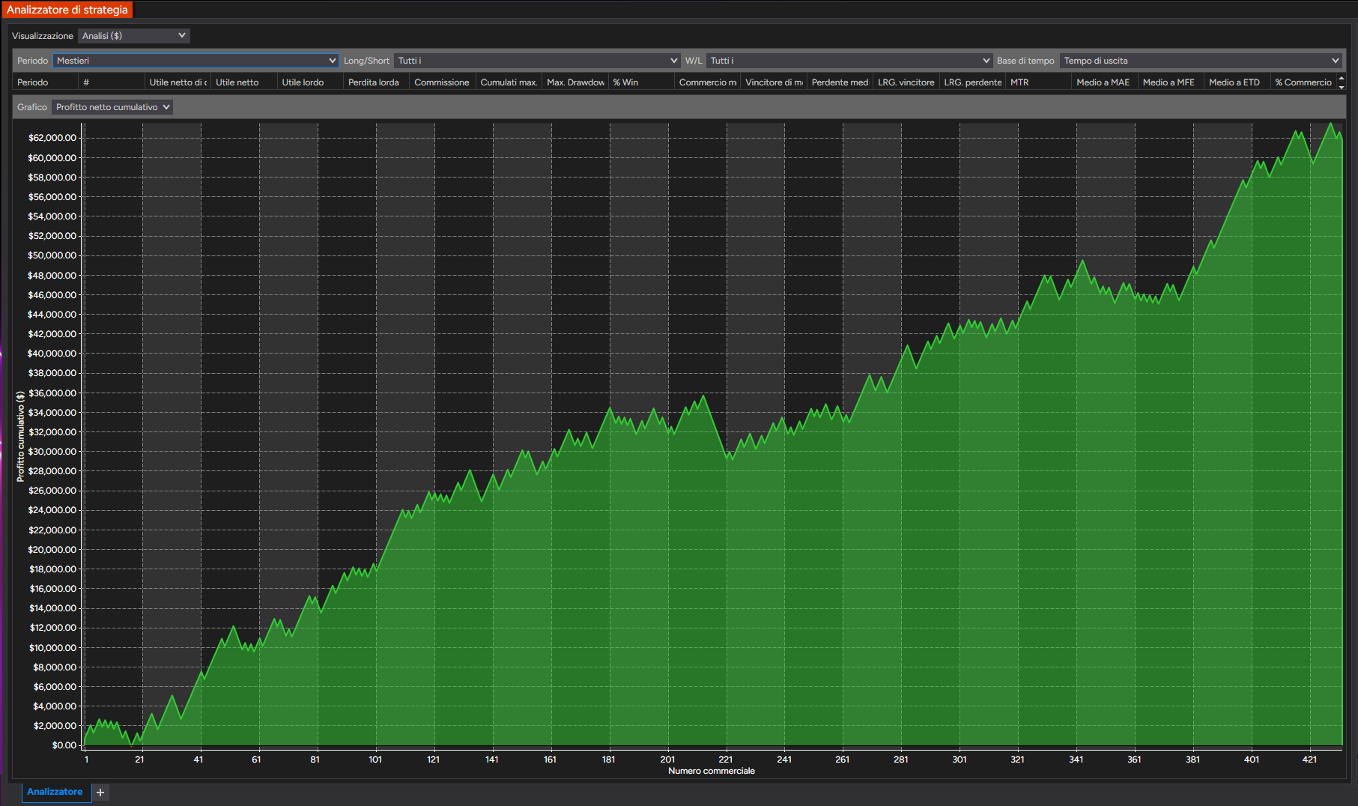This screenshot has height=806, width=1358.
Task: Click the column list scroll-up arrow
Action: click(1341, 78)
